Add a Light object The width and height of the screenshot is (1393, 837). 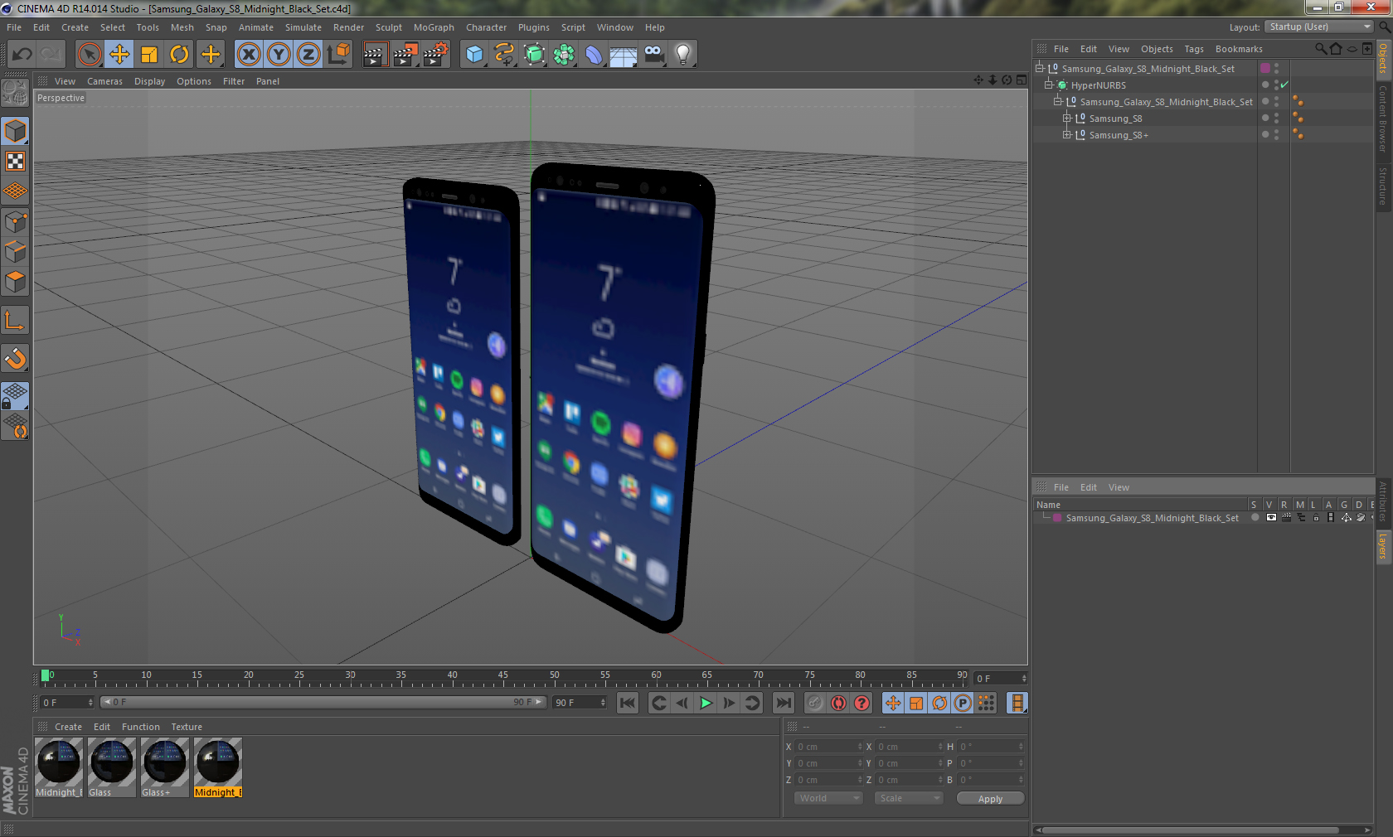click(x=683, y=55)
